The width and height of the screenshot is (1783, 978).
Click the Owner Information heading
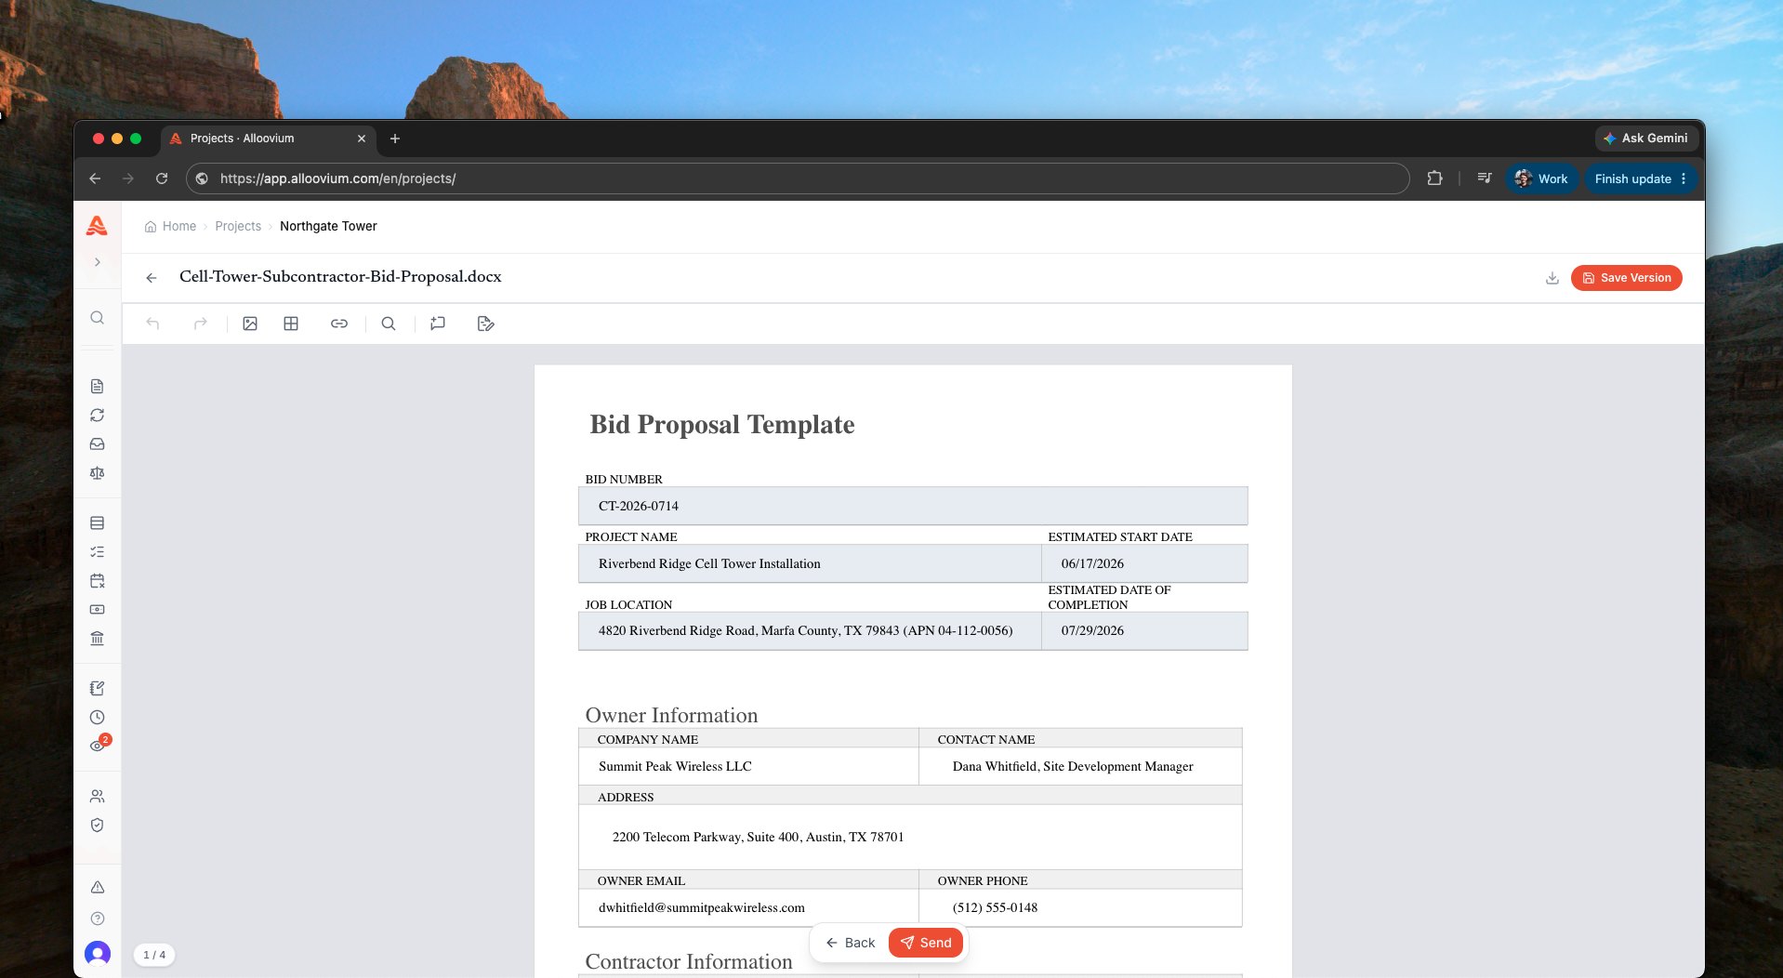pos(671,715)
